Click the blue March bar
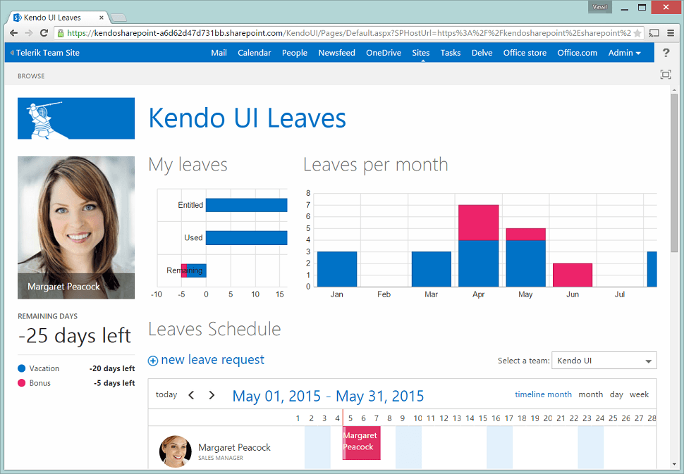 432,269
